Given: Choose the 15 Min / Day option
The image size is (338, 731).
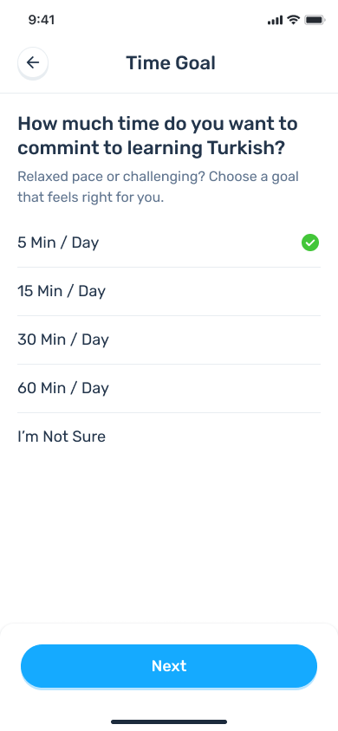Looking at the screenshot, I should pyautogui.click(x=169, y=291).
